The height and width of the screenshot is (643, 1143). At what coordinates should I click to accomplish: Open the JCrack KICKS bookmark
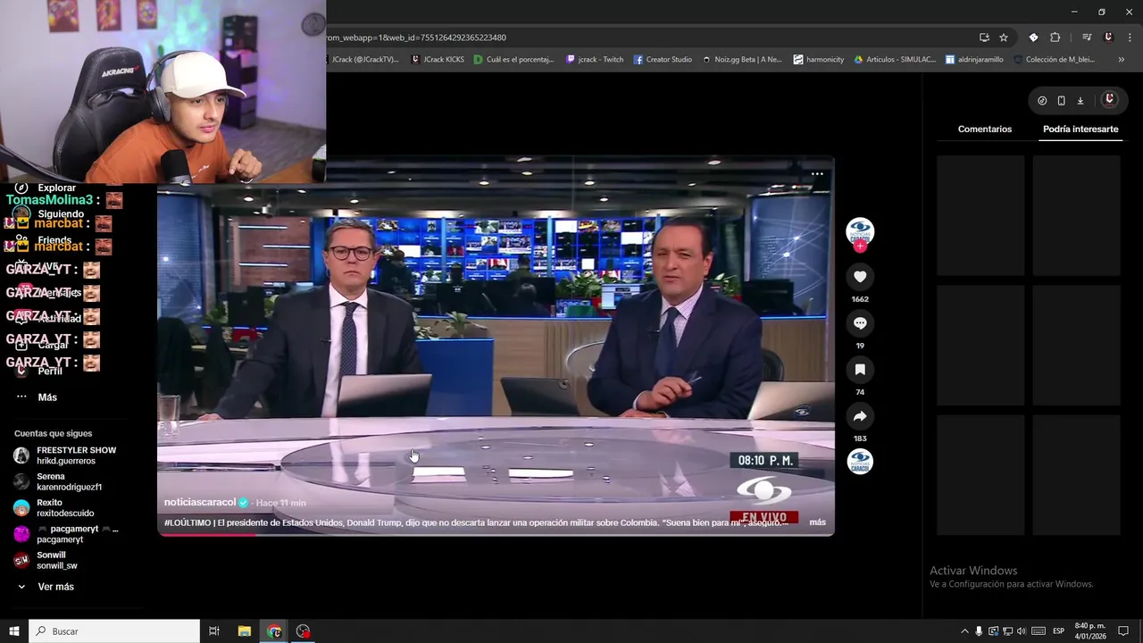pyautogui.click(x=438, y=60)
